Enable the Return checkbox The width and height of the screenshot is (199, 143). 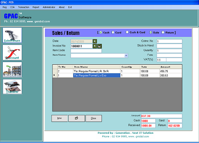163,33
